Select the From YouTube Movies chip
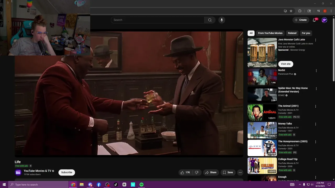Screen dimensions: 335x188 270,33
